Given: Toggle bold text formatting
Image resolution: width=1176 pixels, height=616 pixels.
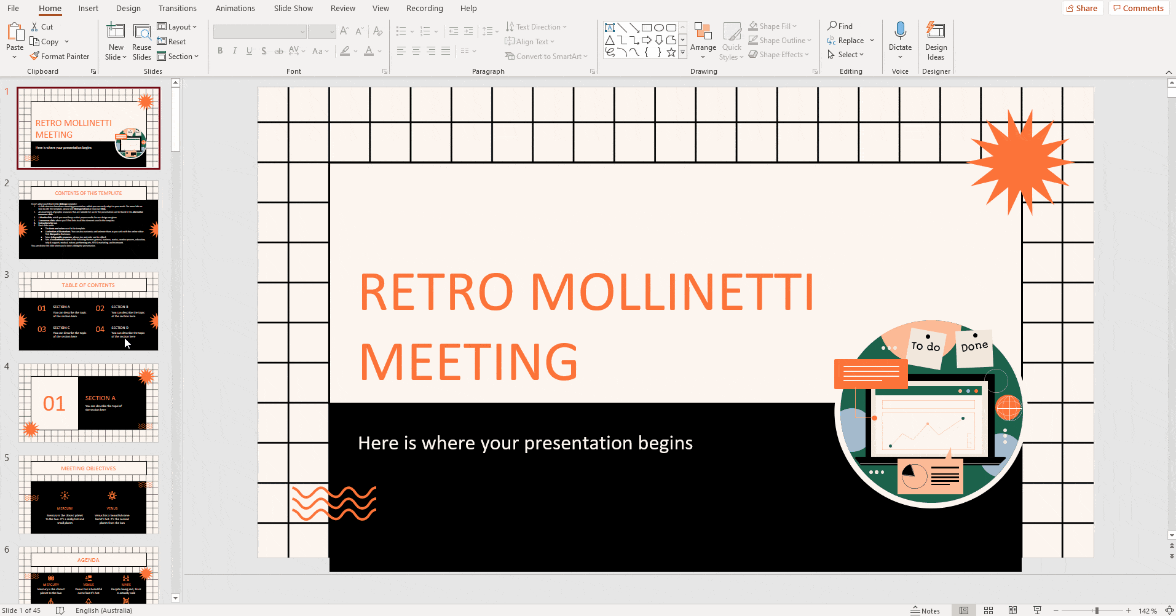Looking at the screenshot, I should pyautogui.click(x=219, y=51).
